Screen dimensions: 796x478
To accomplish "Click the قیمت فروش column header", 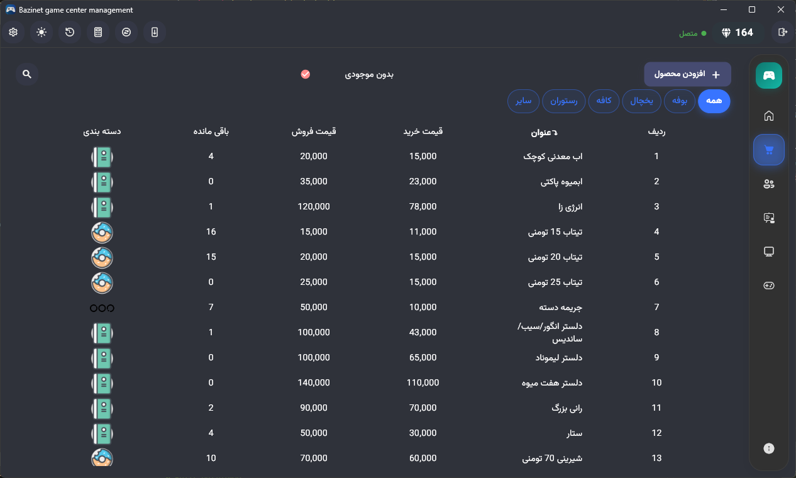I will pyautogui.click(x=314, y=131).
